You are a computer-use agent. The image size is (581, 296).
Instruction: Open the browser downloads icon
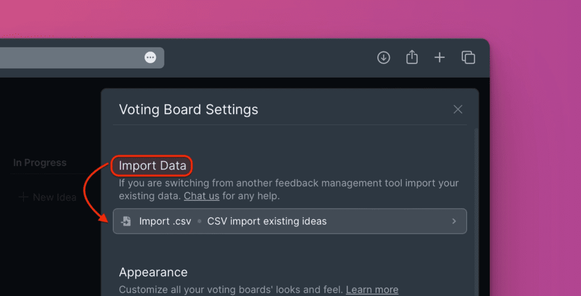click(x=384, y=57)
